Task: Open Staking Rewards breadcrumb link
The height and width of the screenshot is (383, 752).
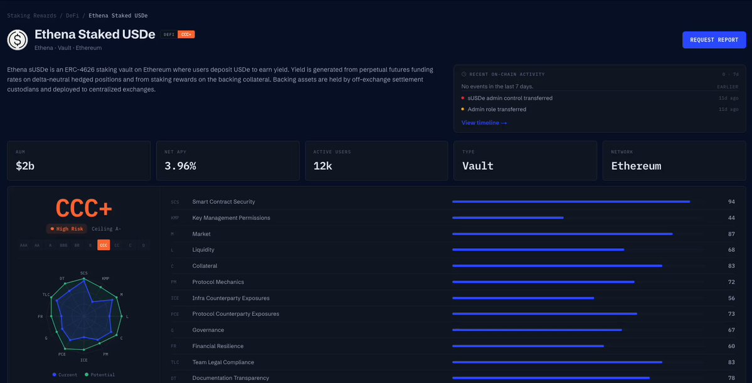Action: click(31, 15)
